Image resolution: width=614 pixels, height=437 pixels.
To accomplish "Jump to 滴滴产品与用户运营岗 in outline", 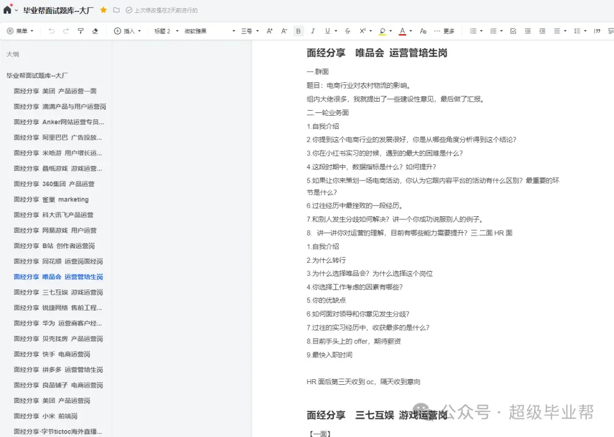I will [60, 107].
